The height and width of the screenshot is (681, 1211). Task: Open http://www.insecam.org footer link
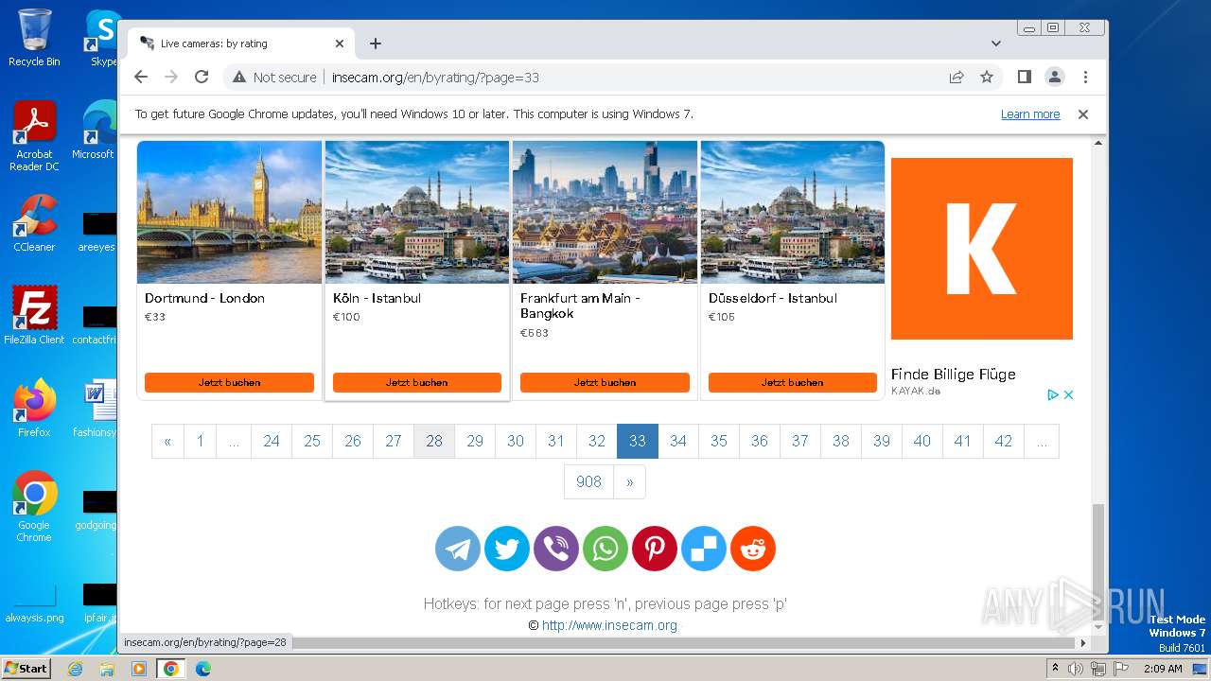(x=609, y=625)
